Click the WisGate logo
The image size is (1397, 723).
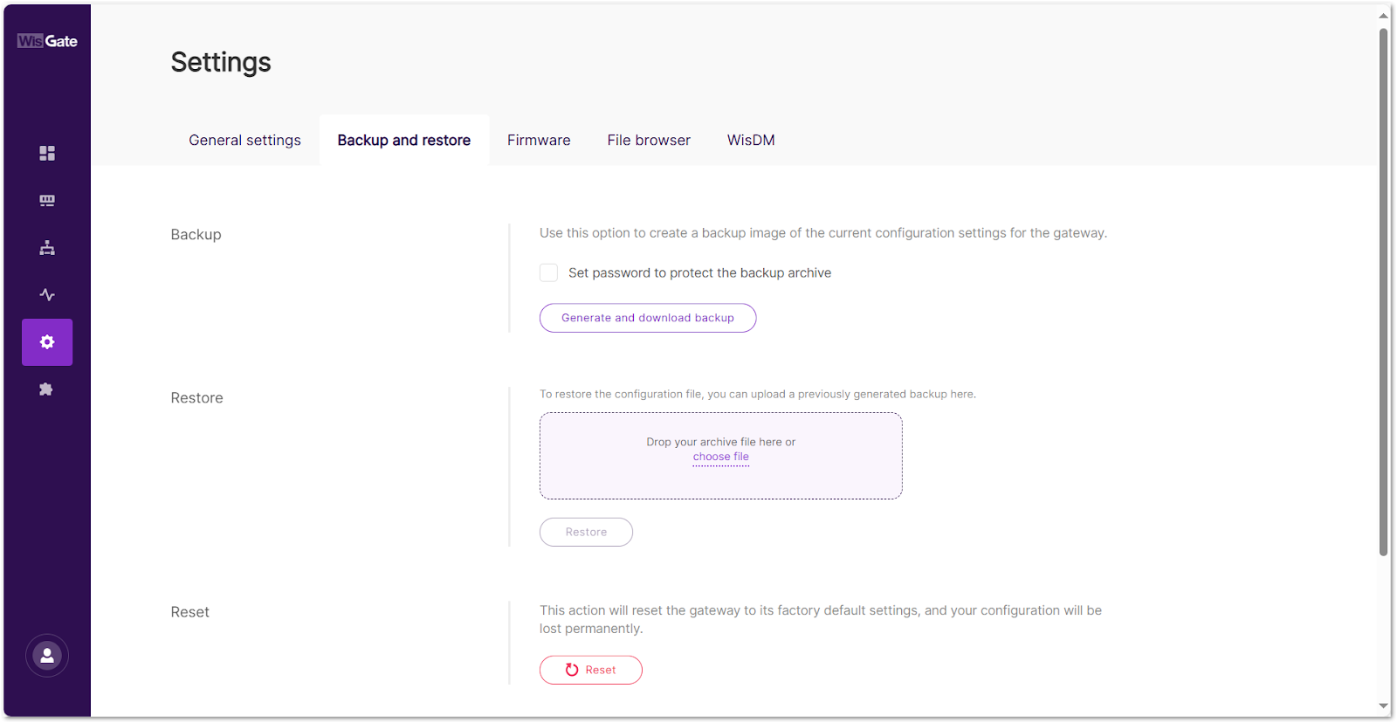pos(46,40)
